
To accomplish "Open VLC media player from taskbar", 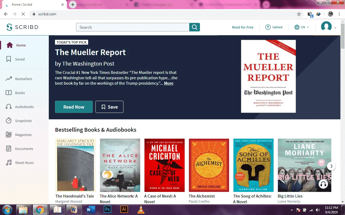I will [x=141, y=210].
